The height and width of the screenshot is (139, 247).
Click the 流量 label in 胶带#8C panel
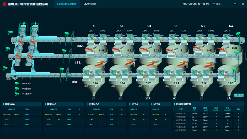pos(111,109)
